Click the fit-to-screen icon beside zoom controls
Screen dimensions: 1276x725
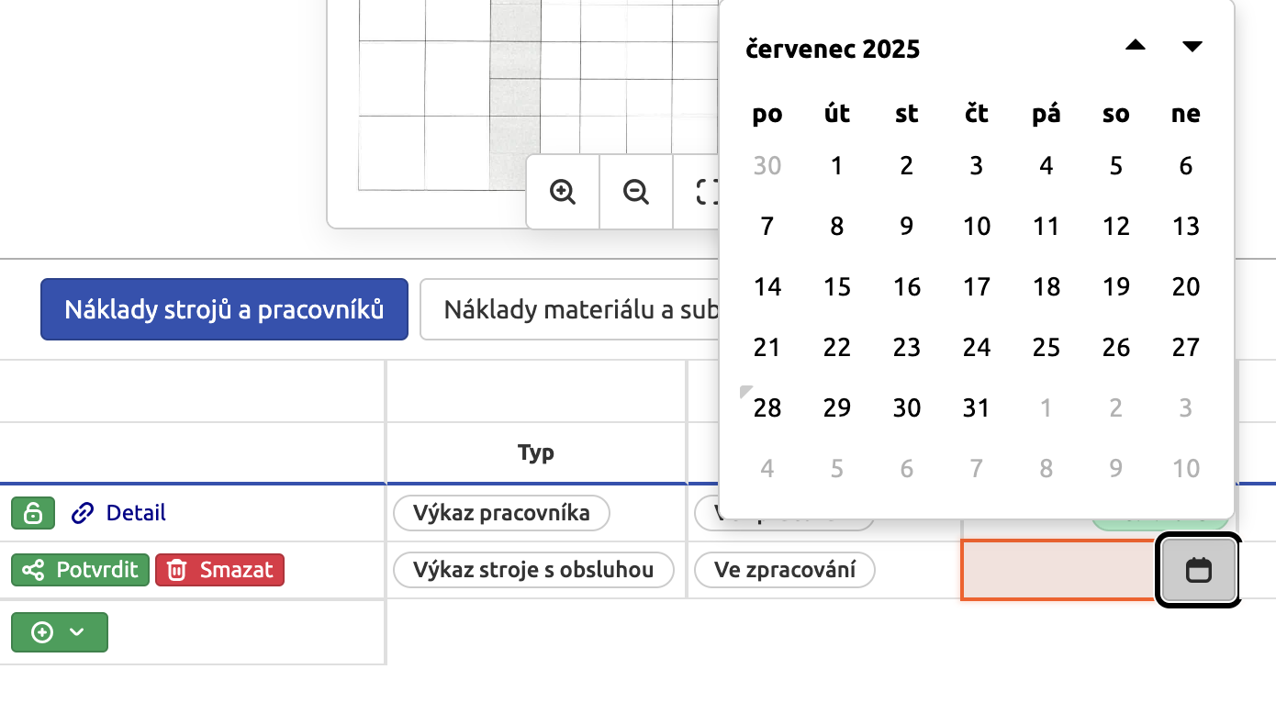pos(708,192)
